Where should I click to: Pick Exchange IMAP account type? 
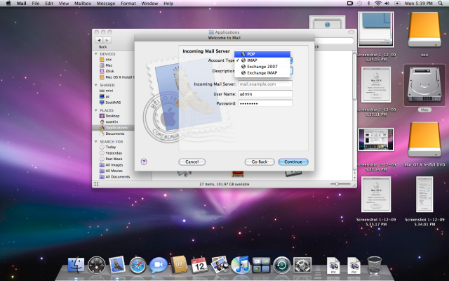[x=262, y=73]
